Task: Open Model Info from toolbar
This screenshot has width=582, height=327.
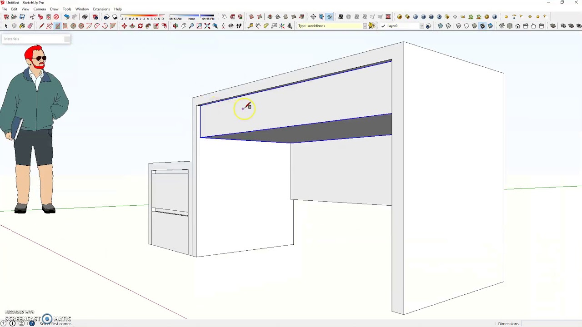Action: [95, 17]
